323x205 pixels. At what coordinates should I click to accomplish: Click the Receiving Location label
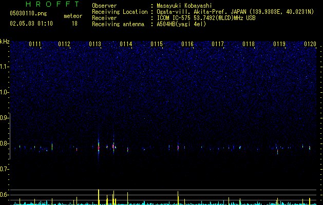[120, 12]
